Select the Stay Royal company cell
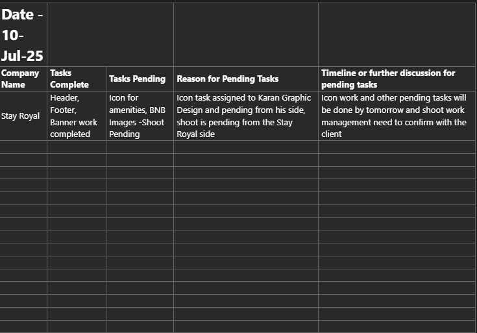This screenshot has width=477, height=333. pos(23,116)
